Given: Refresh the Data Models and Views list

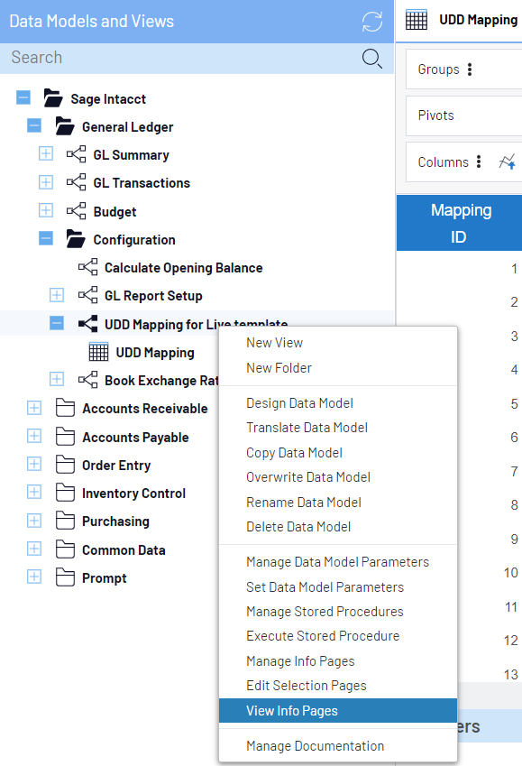Looking at the screenshot, I should coord(372,22).
